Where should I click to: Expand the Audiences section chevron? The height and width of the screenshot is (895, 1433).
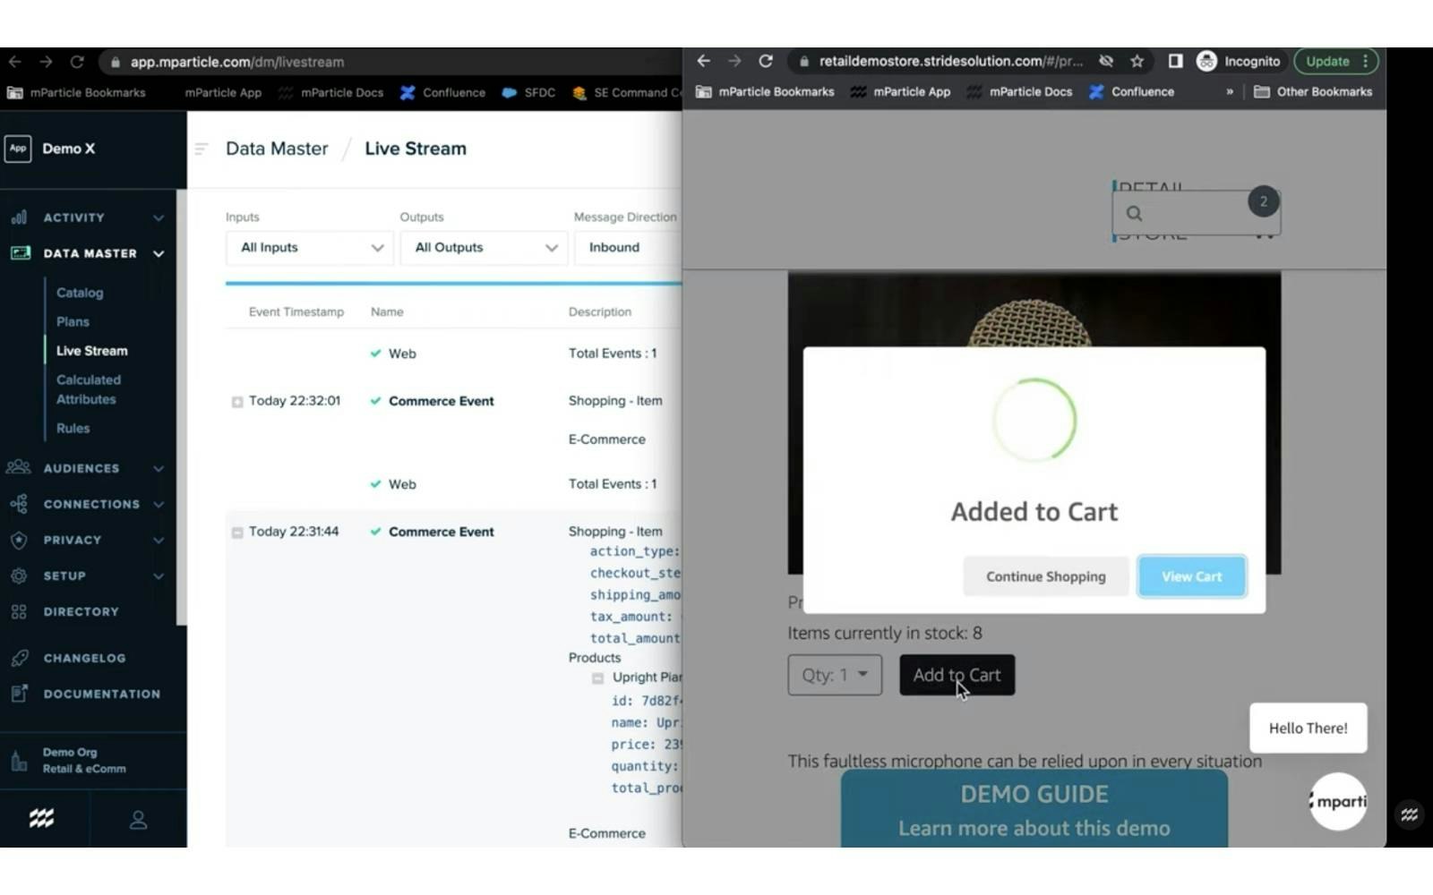(x=159, y=468)
